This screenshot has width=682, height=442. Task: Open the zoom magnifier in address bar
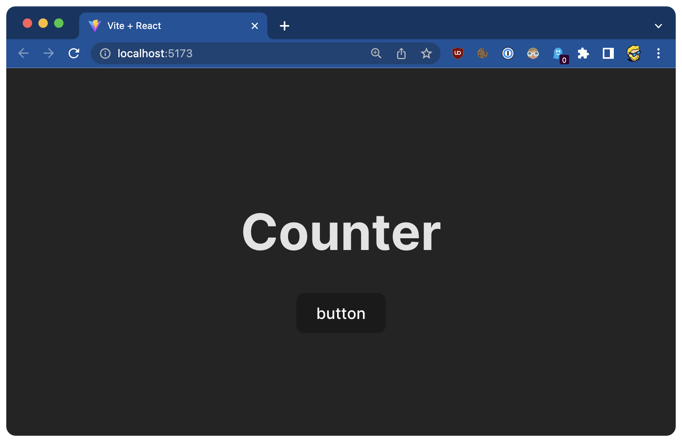pos(376,53)
